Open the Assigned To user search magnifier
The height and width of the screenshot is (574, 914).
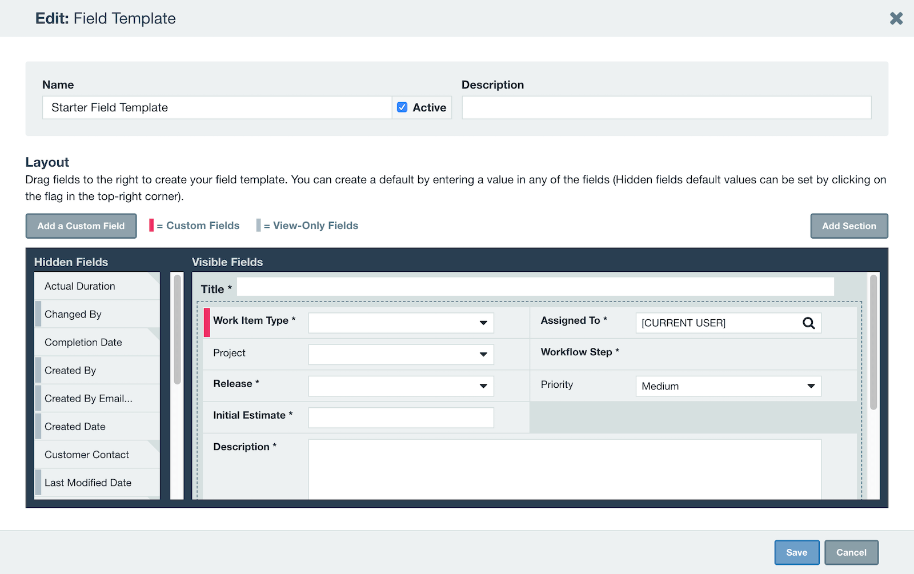809,323
